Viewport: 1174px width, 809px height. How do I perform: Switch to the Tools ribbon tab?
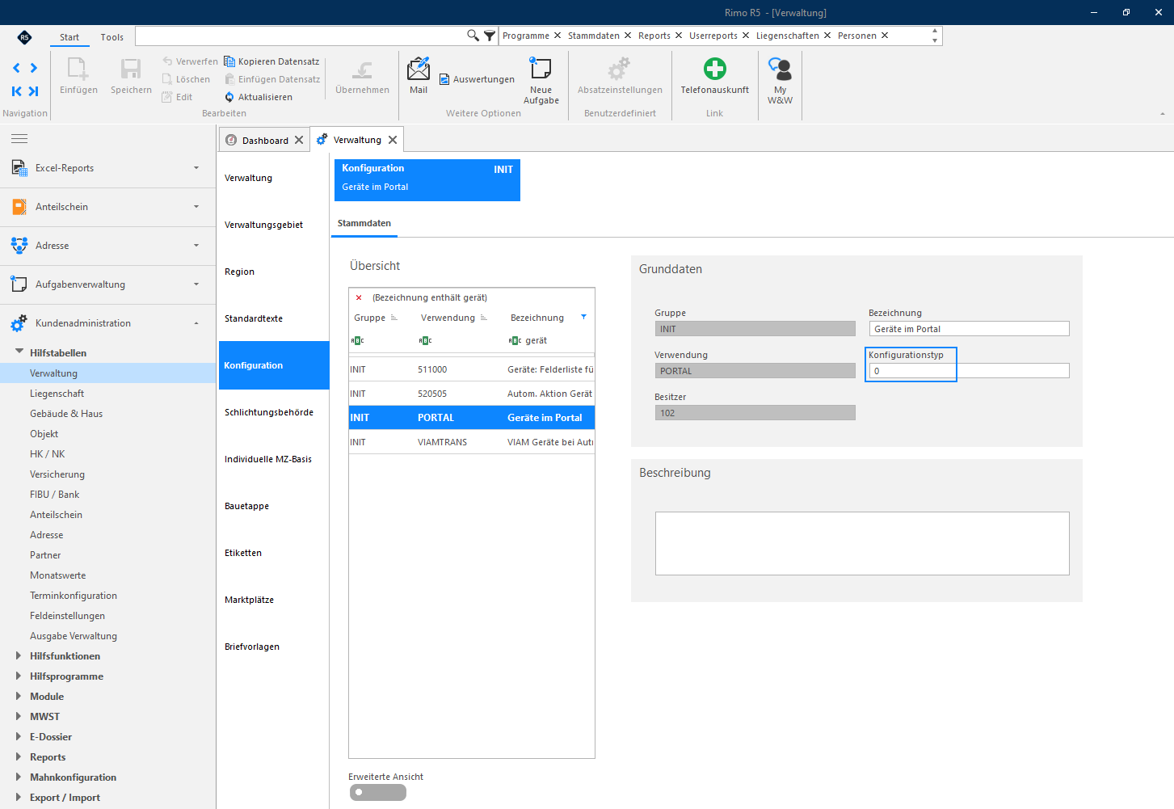[x=112, y=37]
